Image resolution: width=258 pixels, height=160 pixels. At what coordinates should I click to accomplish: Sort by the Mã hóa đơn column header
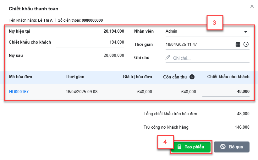pyautogui.click(x=20, y=77)
